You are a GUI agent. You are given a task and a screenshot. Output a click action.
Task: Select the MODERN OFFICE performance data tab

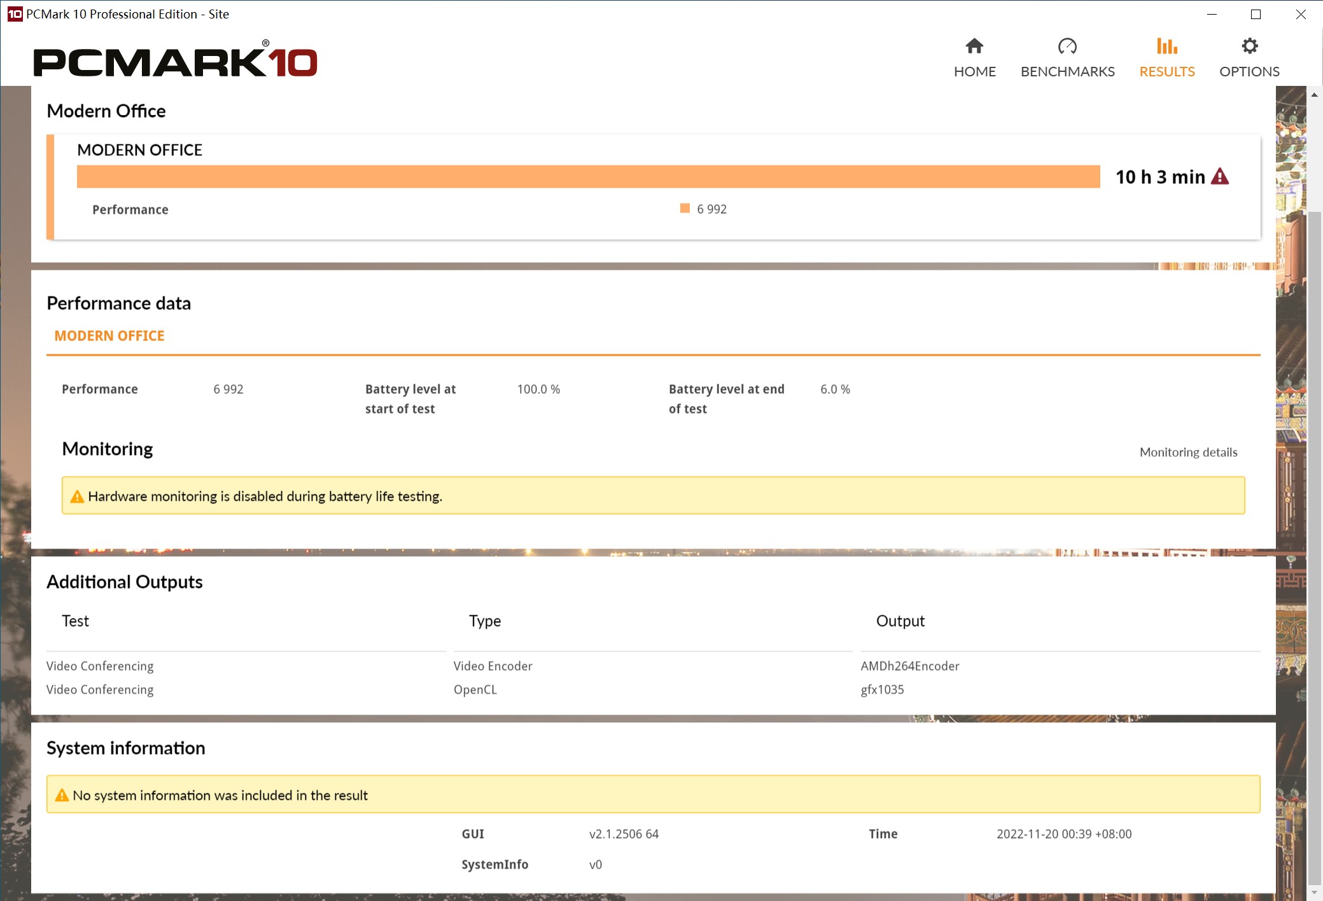pyautogui.click(x=109, y=336)
